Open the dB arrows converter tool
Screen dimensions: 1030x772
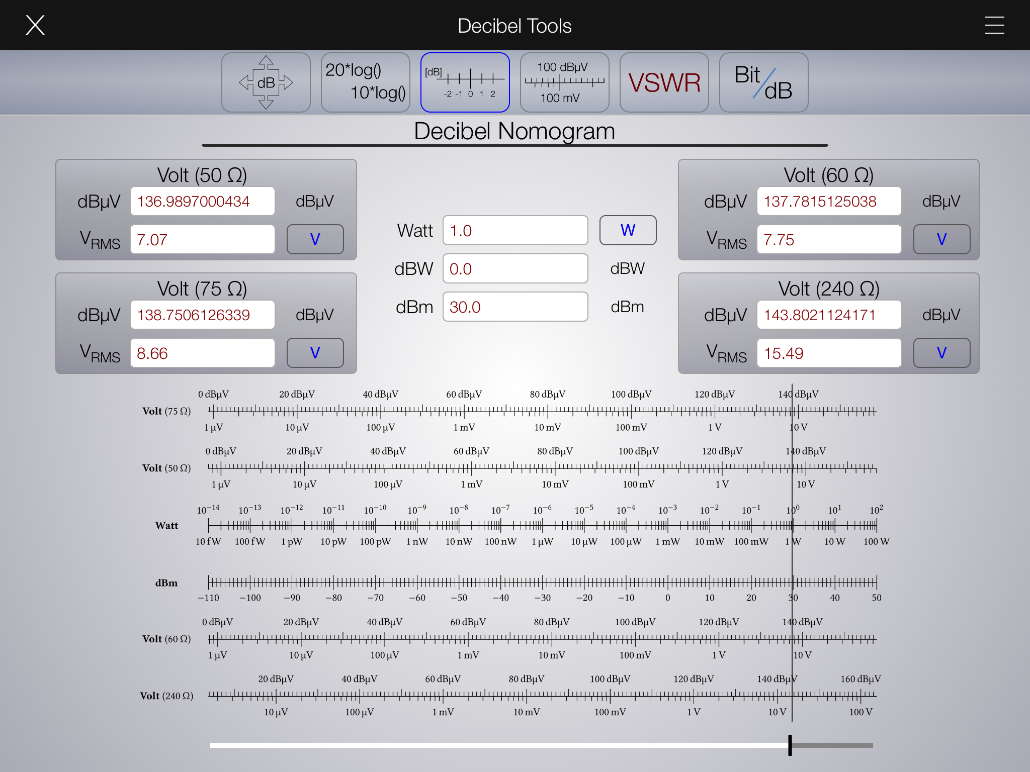coord(266,82)
